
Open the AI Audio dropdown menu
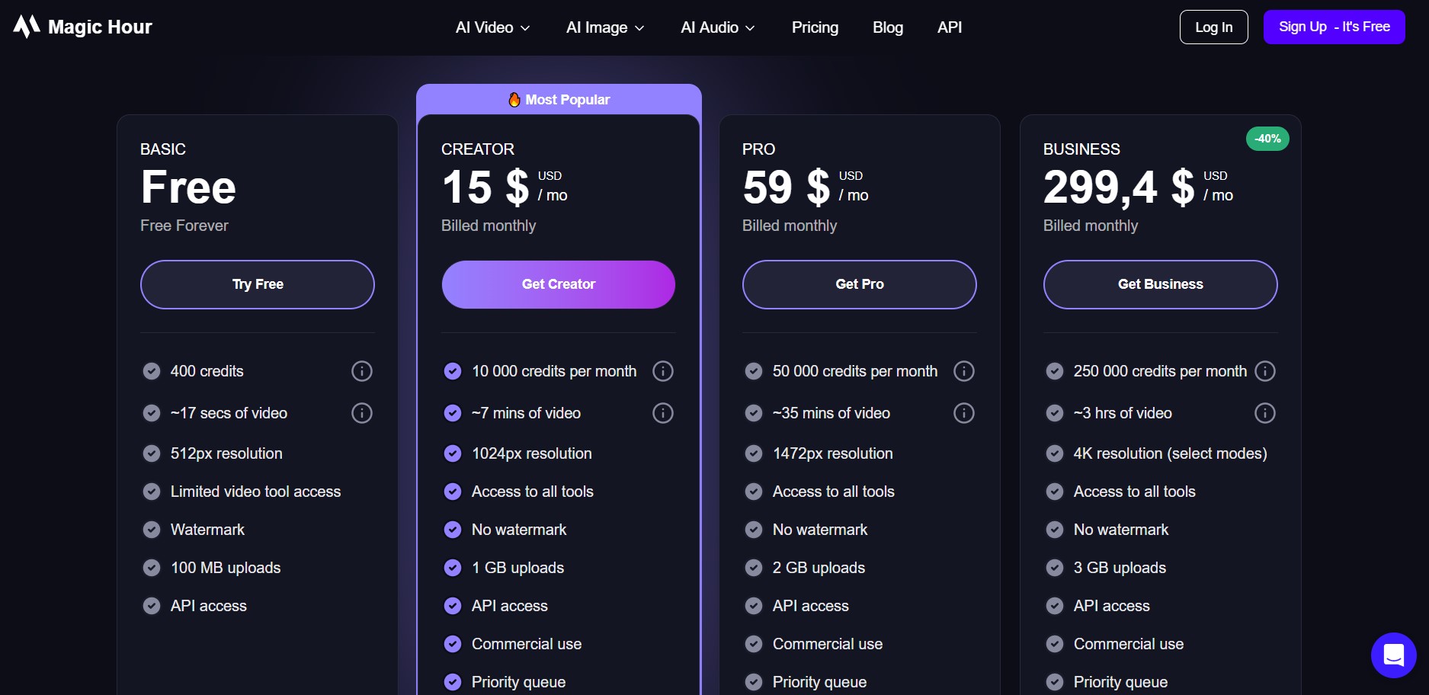(717, 27)
